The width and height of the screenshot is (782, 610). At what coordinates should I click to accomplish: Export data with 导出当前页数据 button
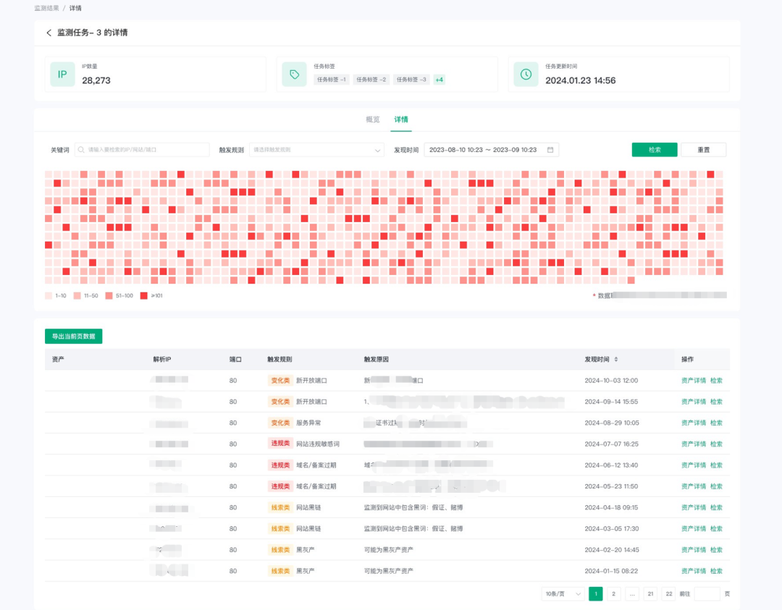[74, 336]
